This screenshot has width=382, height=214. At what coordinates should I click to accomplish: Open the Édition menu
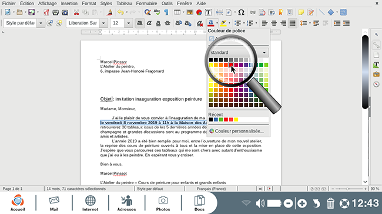click(x=27, y=4)
